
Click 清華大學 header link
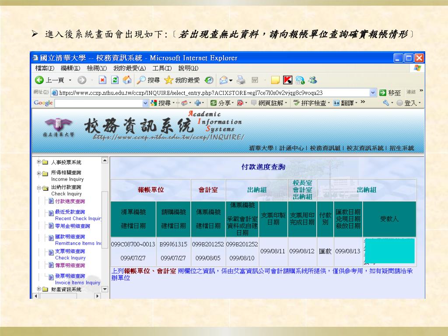click(x=261, y=148)
